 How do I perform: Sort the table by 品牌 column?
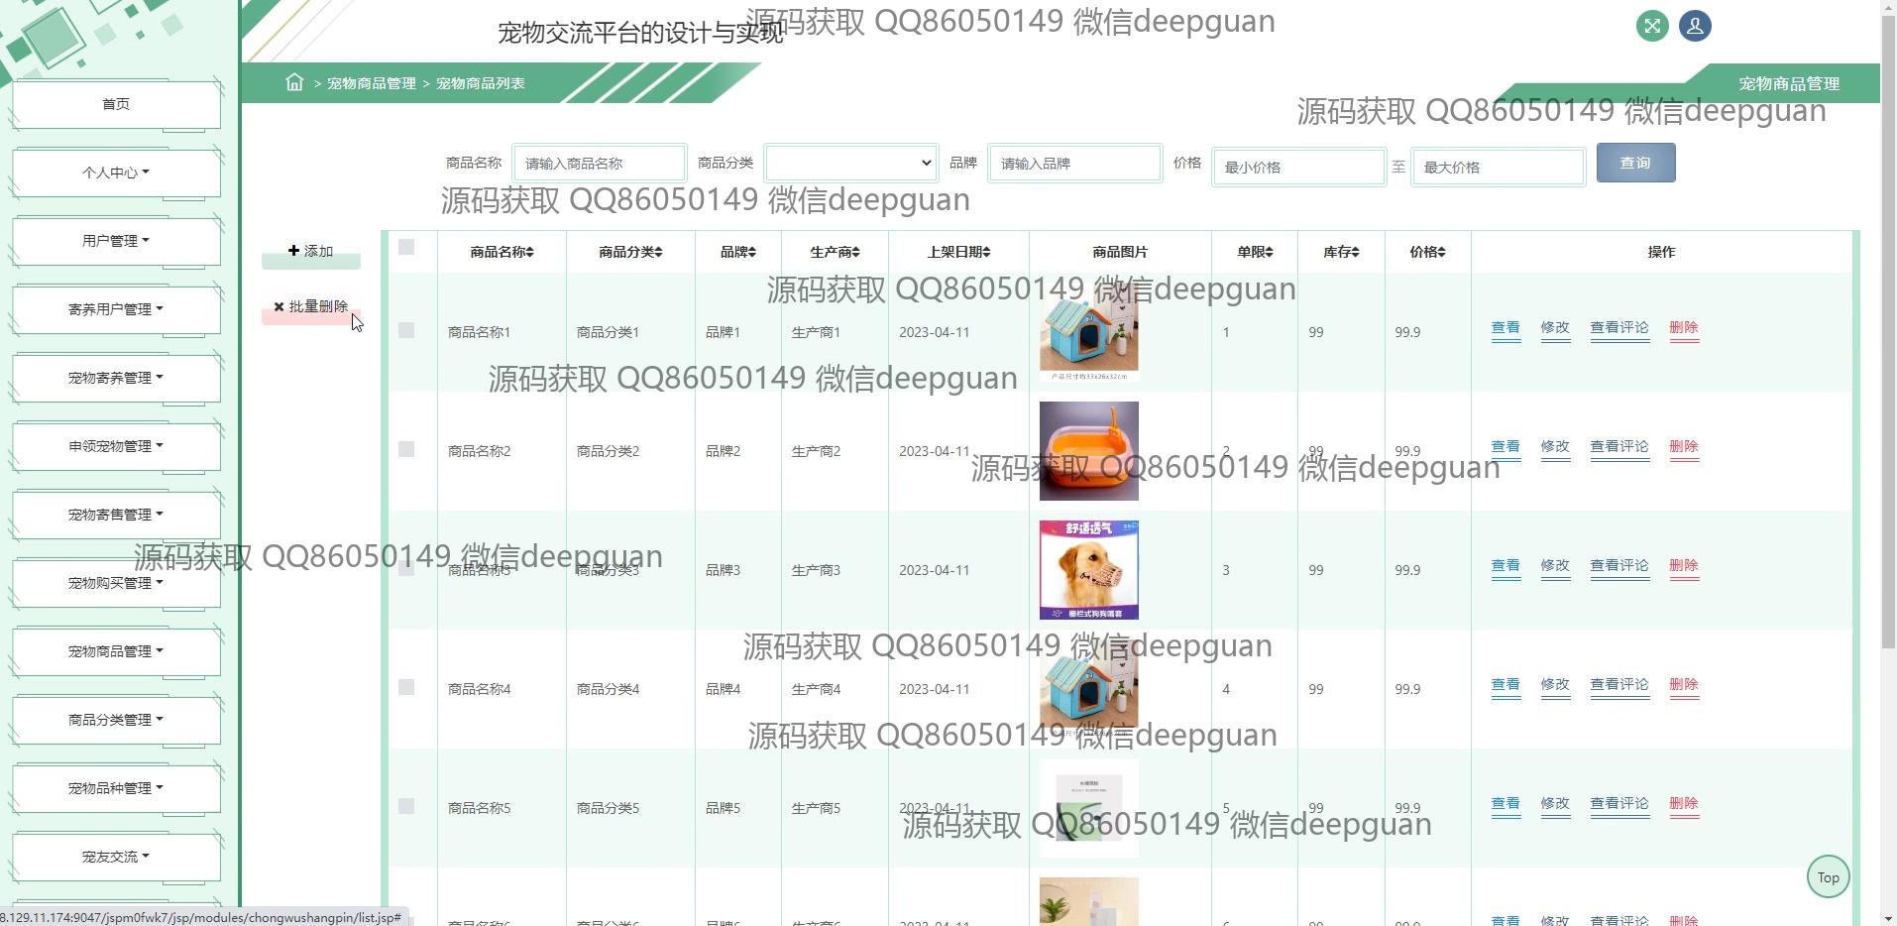(738, 253)
